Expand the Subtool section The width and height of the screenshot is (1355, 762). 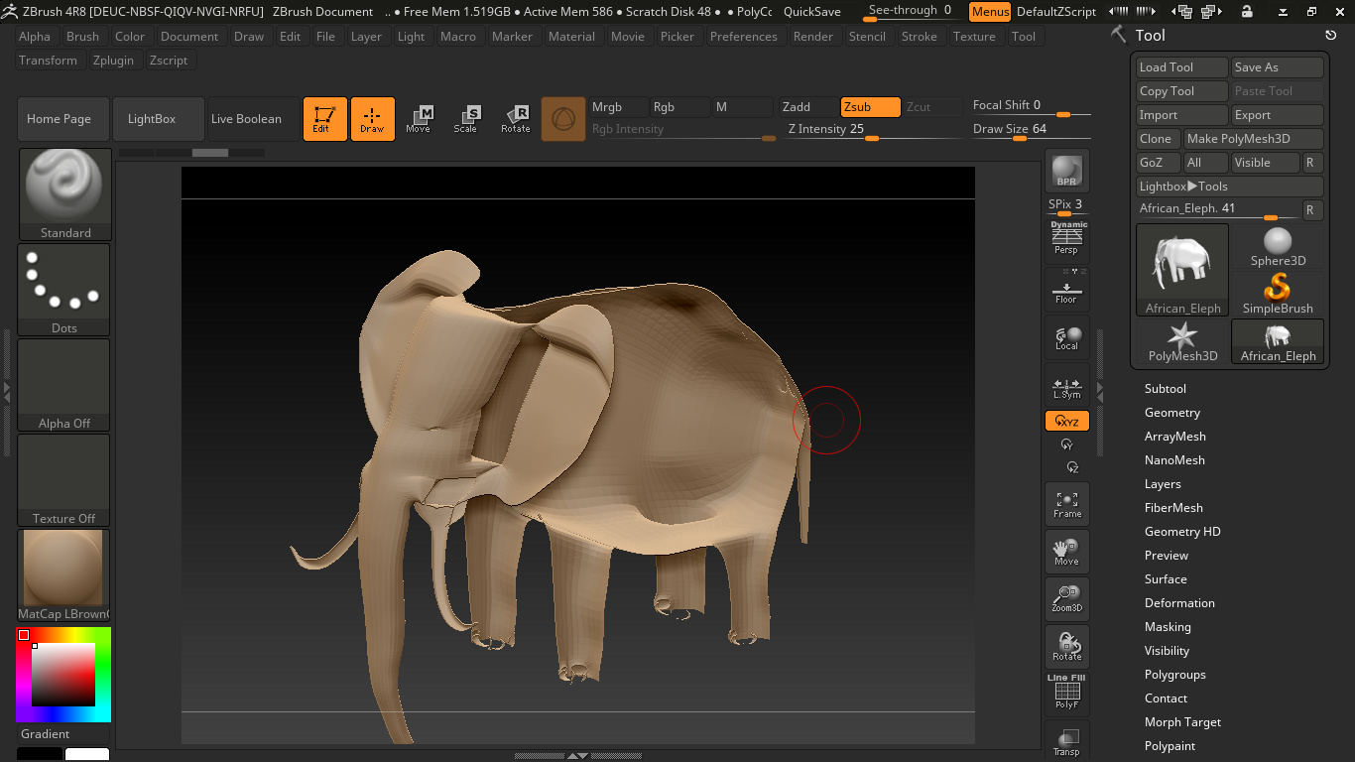pos(1166,389)
